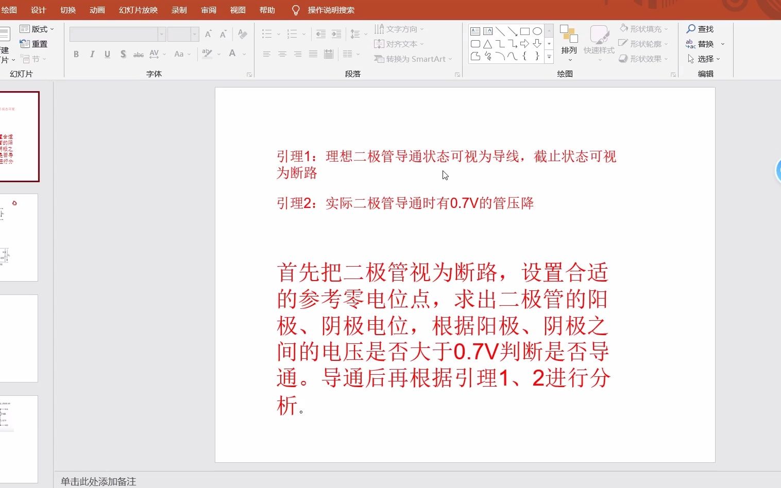781x488 pixels.
Task: Open paragraph dialog launcher in 段落 group
Action: (457, 75)
